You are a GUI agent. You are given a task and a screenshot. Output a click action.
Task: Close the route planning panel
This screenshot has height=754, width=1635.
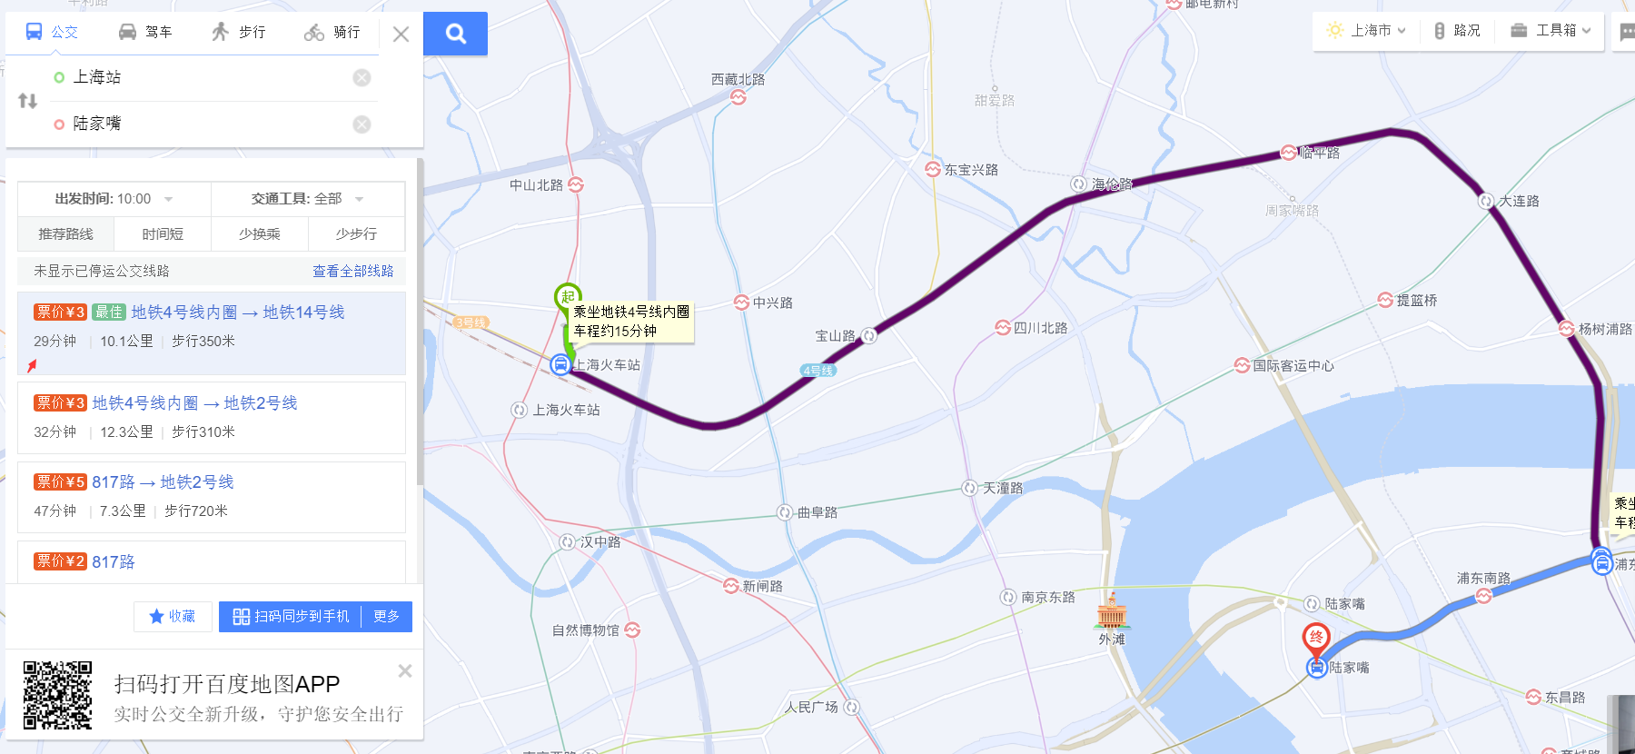(401, 35)
